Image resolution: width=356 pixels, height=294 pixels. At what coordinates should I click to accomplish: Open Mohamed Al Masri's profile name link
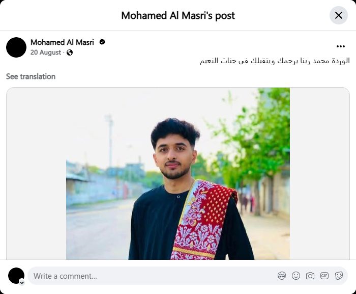coord(62,42)
